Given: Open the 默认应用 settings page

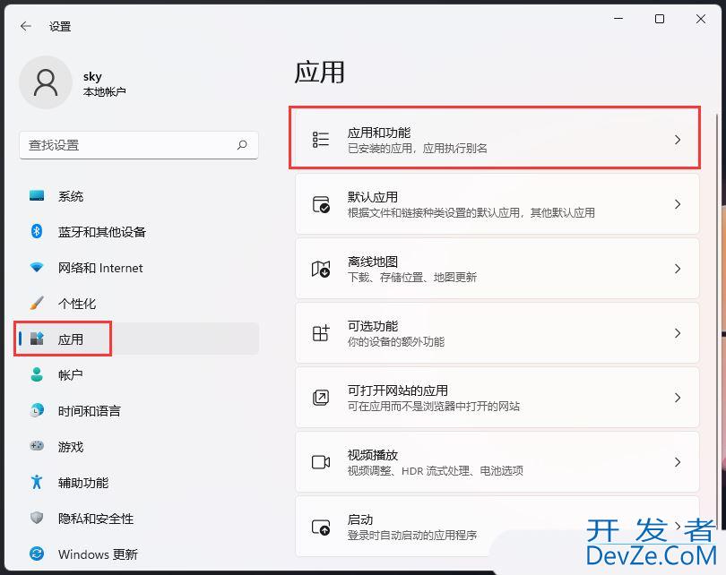Looking at the screenshot, I should point(497,204).
